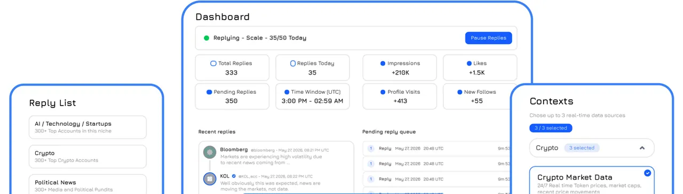Click the 300+ Top Crypto Accounts subtitle
Image resolution: width=683 pixels, height=194 pixels.
click(x=66, y=160)
